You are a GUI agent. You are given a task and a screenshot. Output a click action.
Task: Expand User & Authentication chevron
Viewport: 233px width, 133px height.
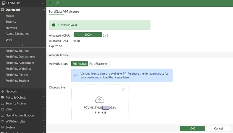(44, 115)
